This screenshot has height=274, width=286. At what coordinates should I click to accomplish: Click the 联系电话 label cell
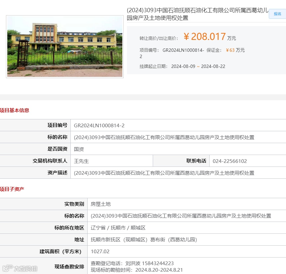(181, 161)
